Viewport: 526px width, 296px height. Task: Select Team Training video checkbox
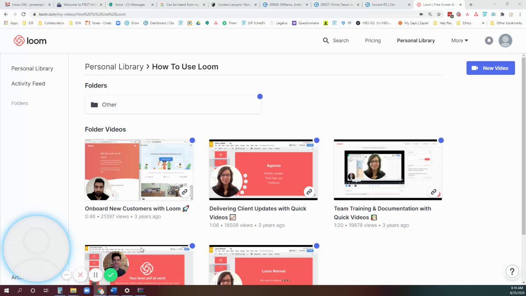(x=441, y=141)
